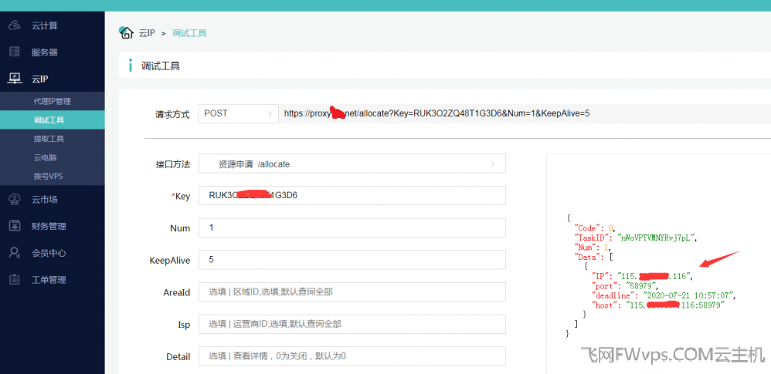Go to 代理IP管理 submenu item
The image size is (771, 374).
(53, 102)
